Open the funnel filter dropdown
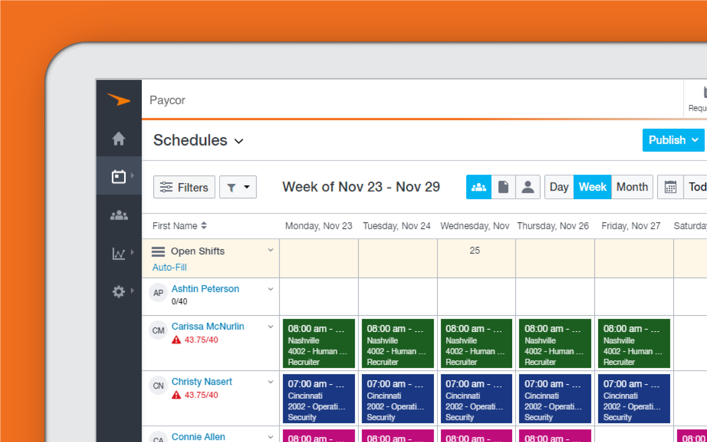This screenshot has width=707, height=442. pos(238,187)
